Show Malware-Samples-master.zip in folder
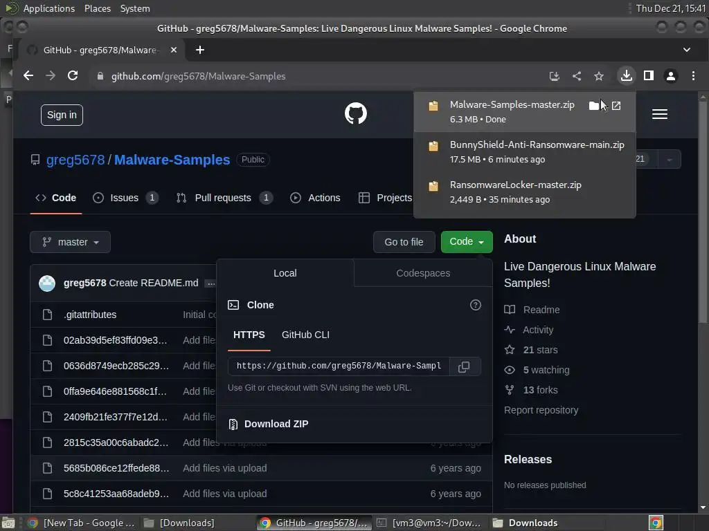 pos(593,106)
